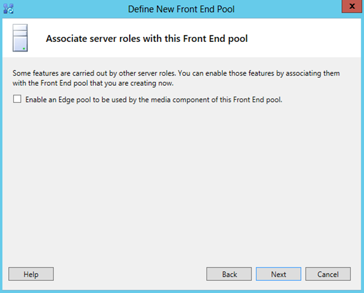
Task: Proceed with the Next button
Action: [279, 274]
